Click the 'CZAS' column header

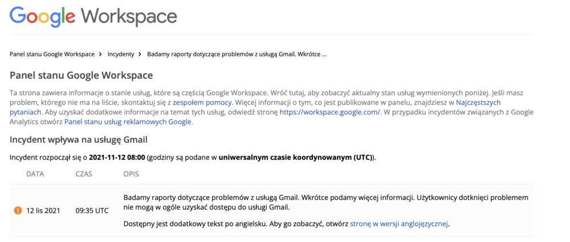(84, 174)
